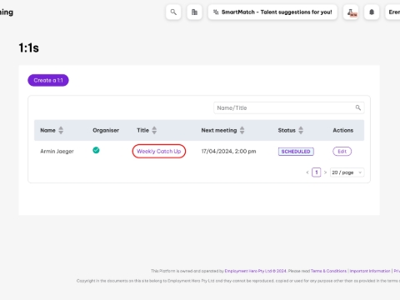
Task: Edit the Armin Jaeger 1:1
Action: tap(342, 152)
